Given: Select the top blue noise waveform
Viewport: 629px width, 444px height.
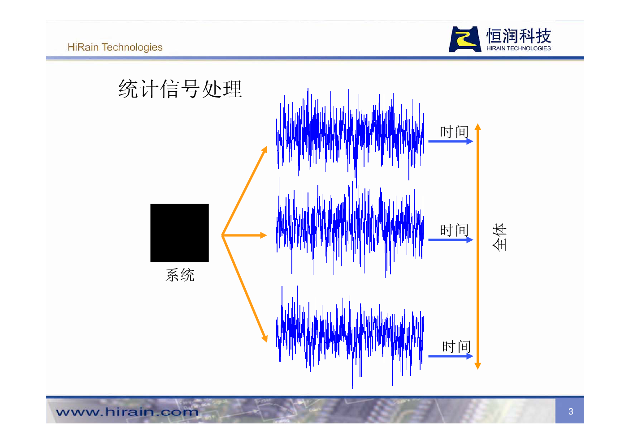Looking at the screenshot, I should tap(350, 134).
